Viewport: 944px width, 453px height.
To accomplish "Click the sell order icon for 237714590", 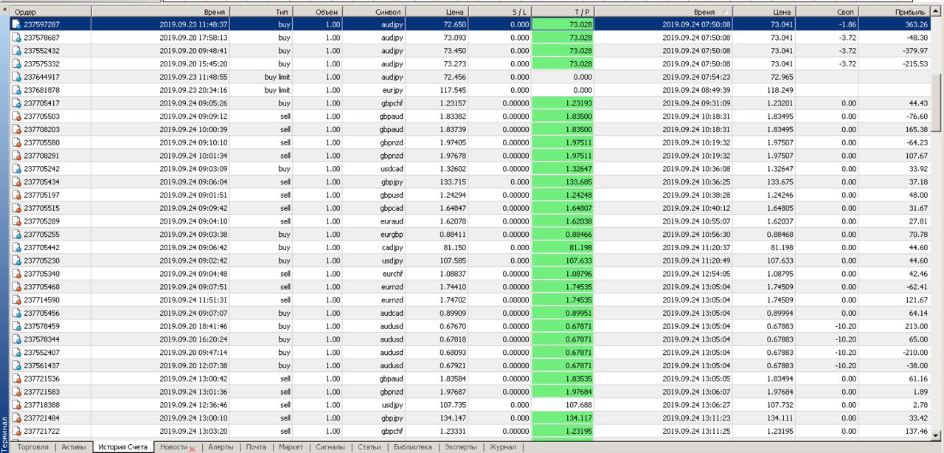I will point(16,300).
